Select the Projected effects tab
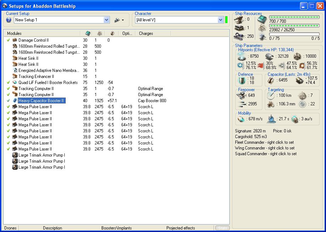 (181, 228)
